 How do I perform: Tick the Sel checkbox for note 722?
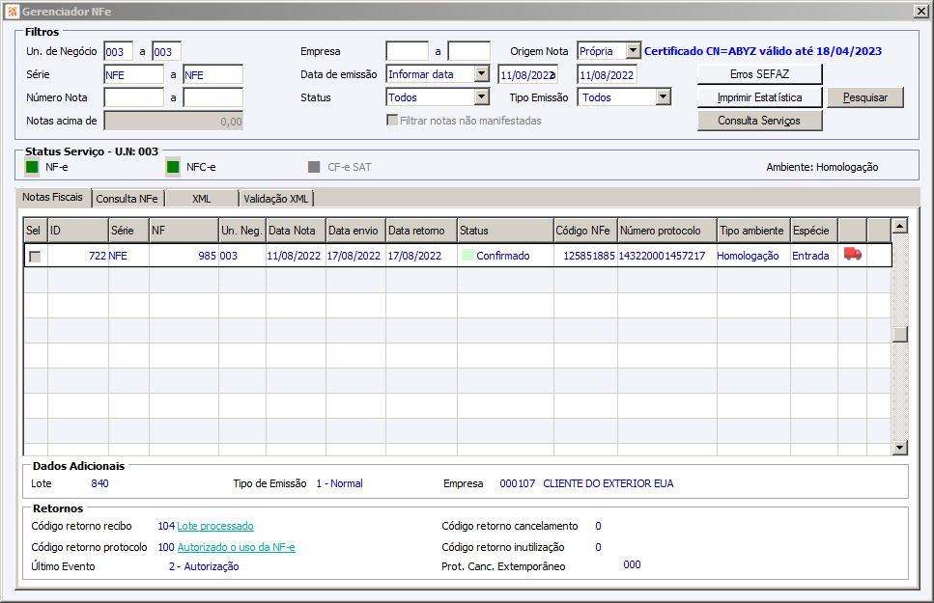pos(36,256)
